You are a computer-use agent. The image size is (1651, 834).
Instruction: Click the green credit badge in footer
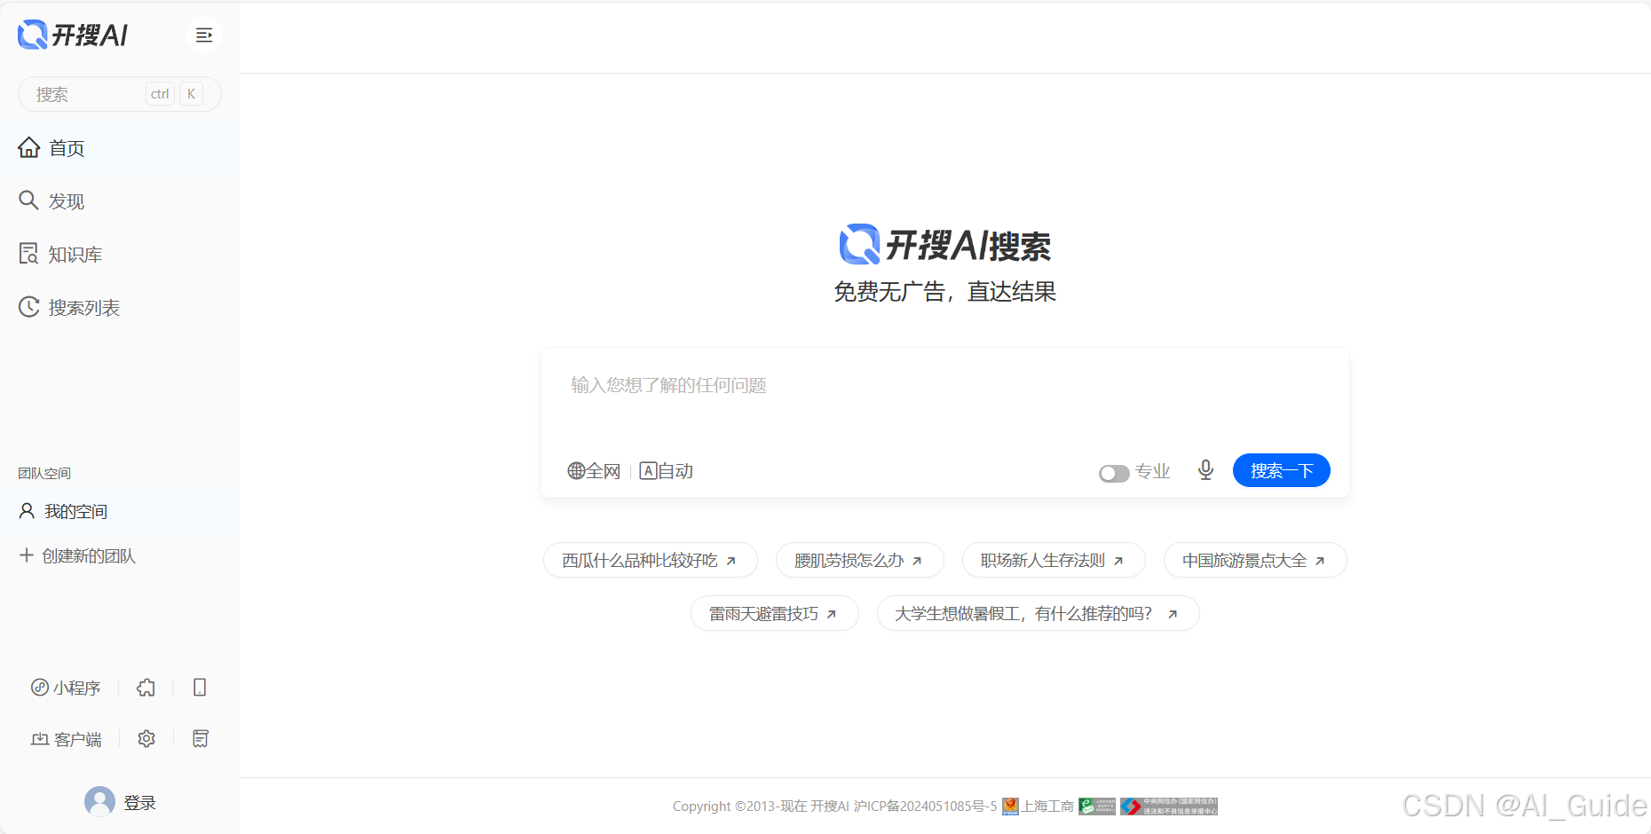click(1097, 806)
